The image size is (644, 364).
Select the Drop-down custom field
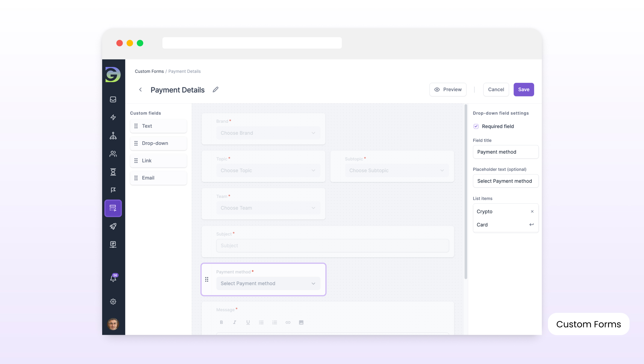point(158,143)
